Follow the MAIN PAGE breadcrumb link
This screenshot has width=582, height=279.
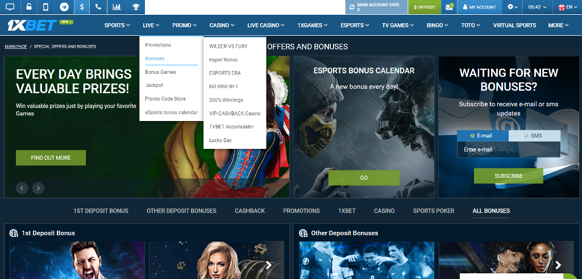tap(16, 47)
